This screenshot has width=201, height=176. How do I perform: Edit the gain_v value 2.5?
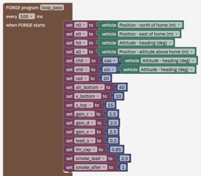click(x=113, y=132)
